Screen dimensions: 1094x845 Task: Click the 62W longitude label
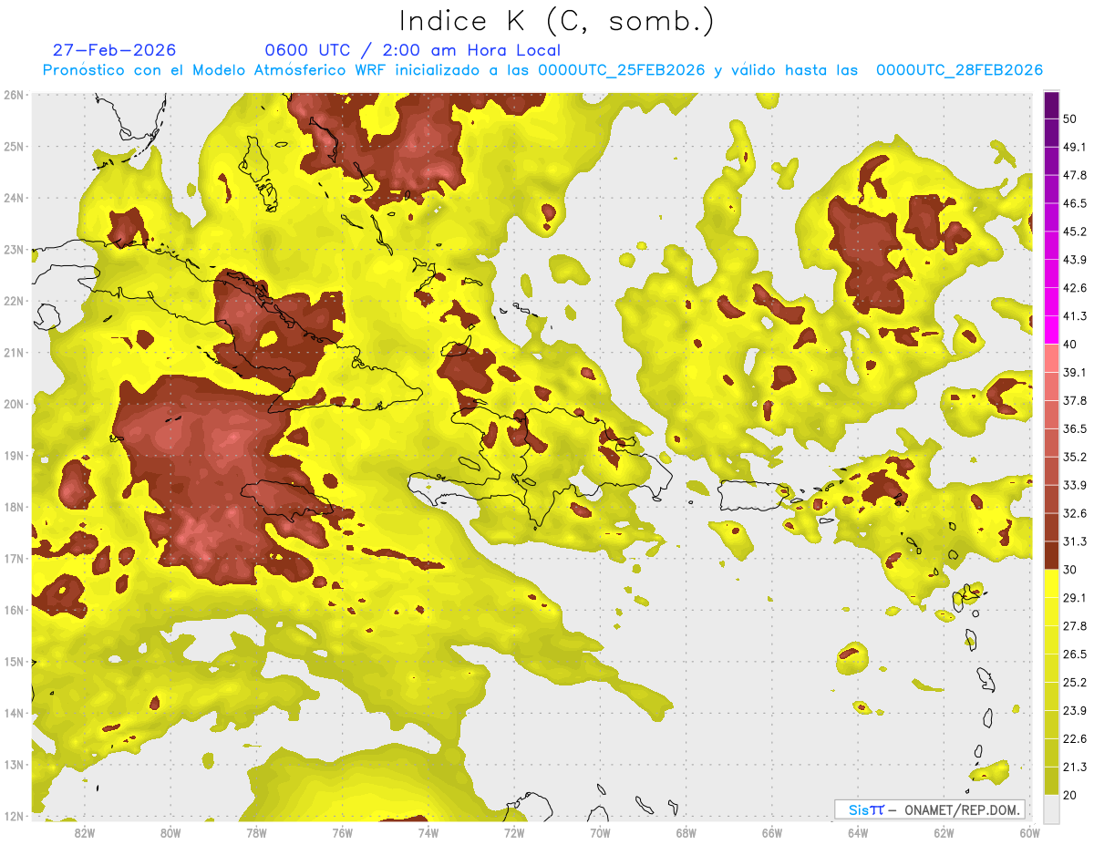pyautogui.click(x=944, y=832)
